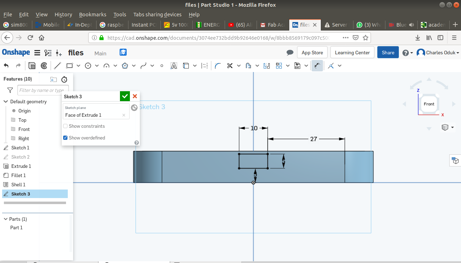Toggle Construction geometry mode
The width and height of the screenshot is (461, 263).
204,66
